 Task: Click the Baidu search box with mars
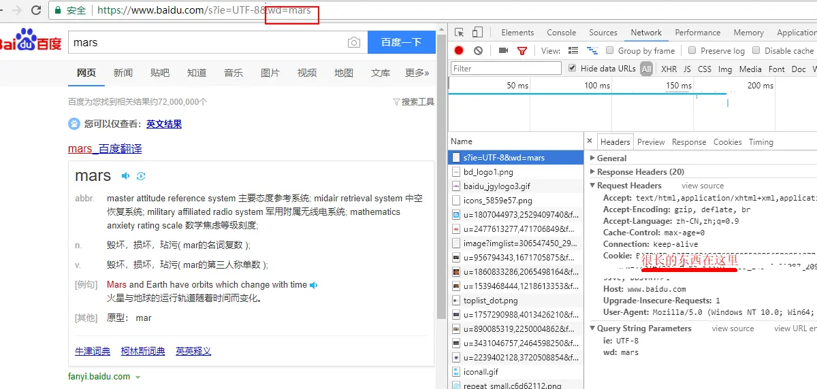(x=217, y=42)
